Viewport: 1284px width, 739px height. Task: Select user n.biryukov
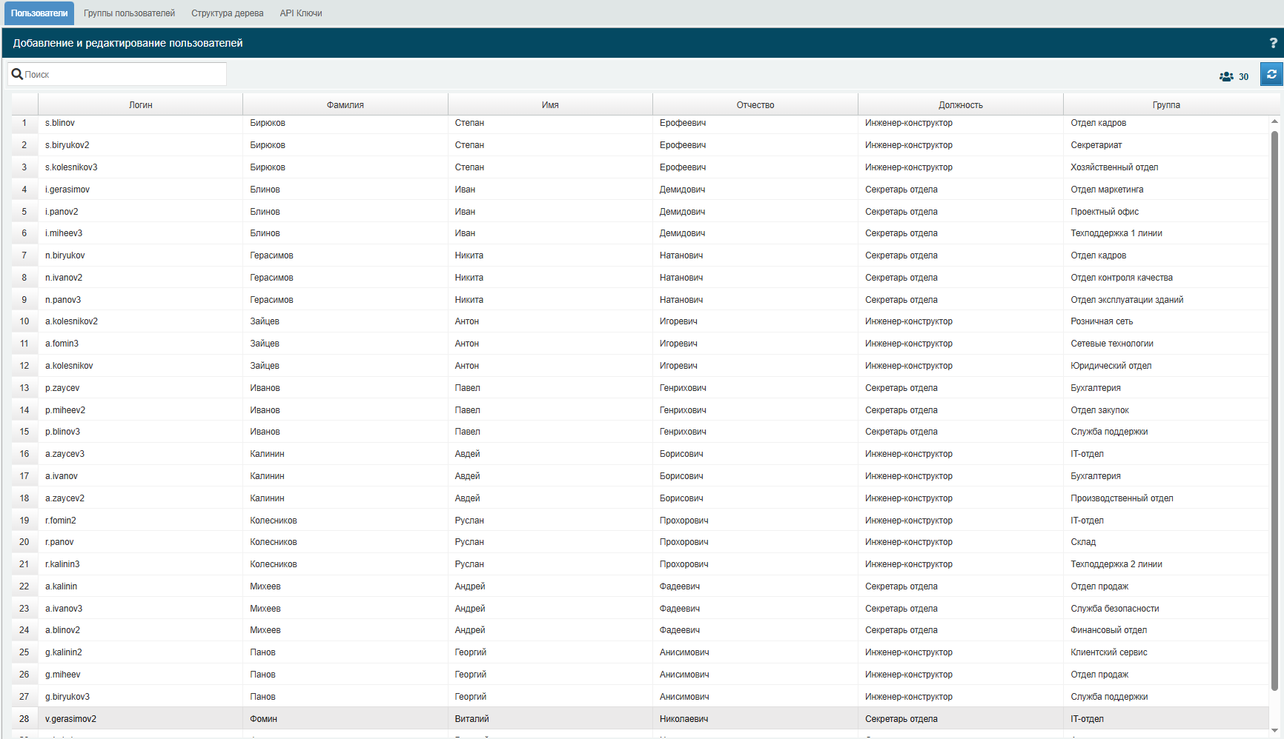pyautogui.click(x=65, y=255)
